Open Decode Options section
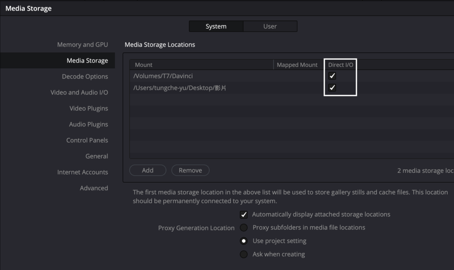This screenshot has width=454, height=270. (x=85, y=76)
